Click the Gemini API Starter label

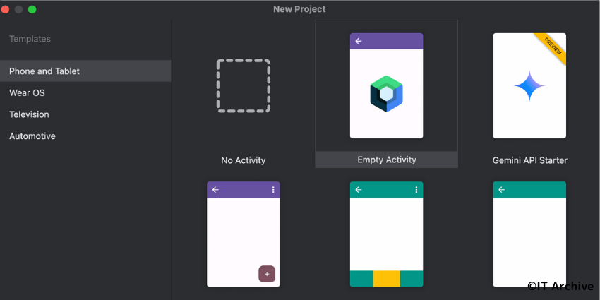530,160
